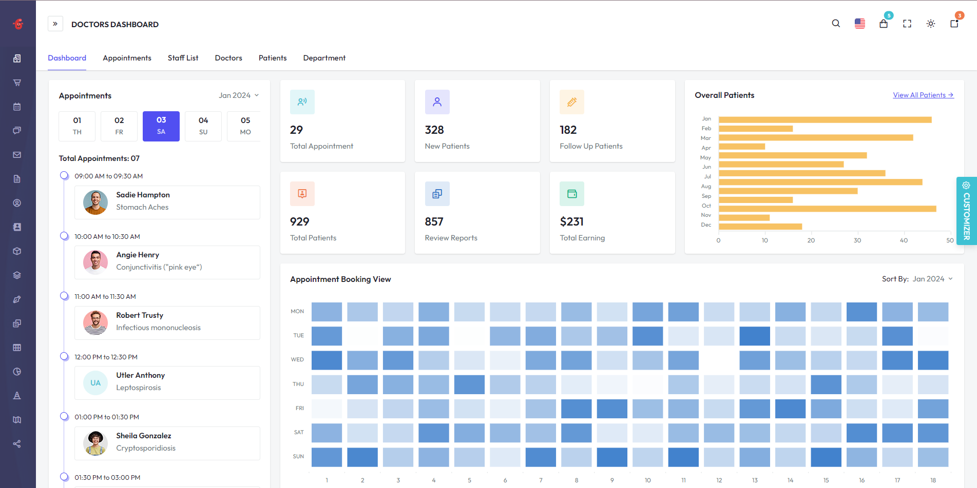Select date 02 FR
Image resolution: width=977 pixels, height=488 pixels.
coord(119,126)
